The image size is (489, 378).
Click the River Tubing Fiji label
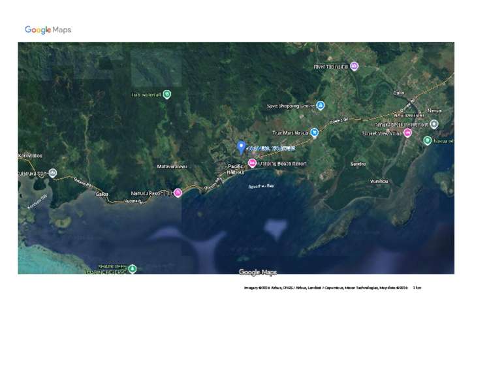coord(331,67)
